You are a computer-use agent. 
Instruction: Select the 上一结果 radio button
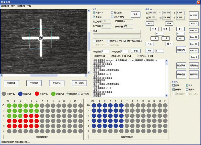(x=79, y=94)
